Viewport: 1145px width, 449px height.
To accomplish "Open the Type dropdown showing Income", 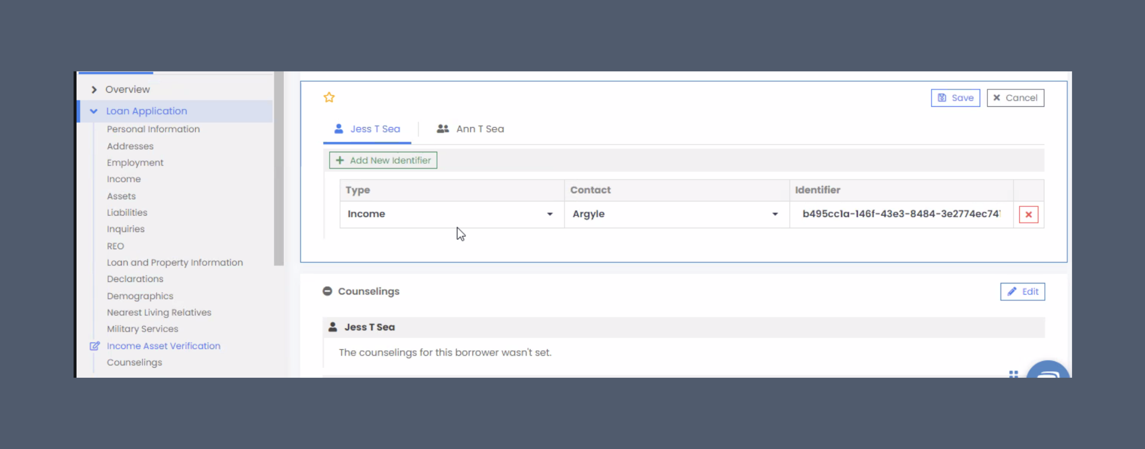I will (550, 214).
